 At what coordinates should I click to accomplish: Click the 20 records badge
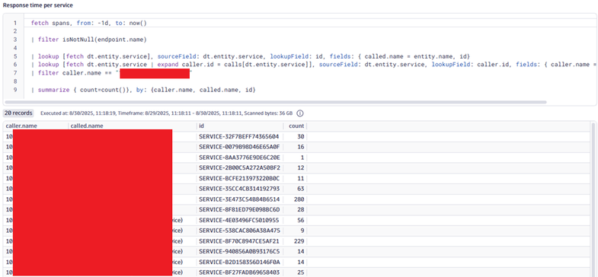[x=18, y=113]
